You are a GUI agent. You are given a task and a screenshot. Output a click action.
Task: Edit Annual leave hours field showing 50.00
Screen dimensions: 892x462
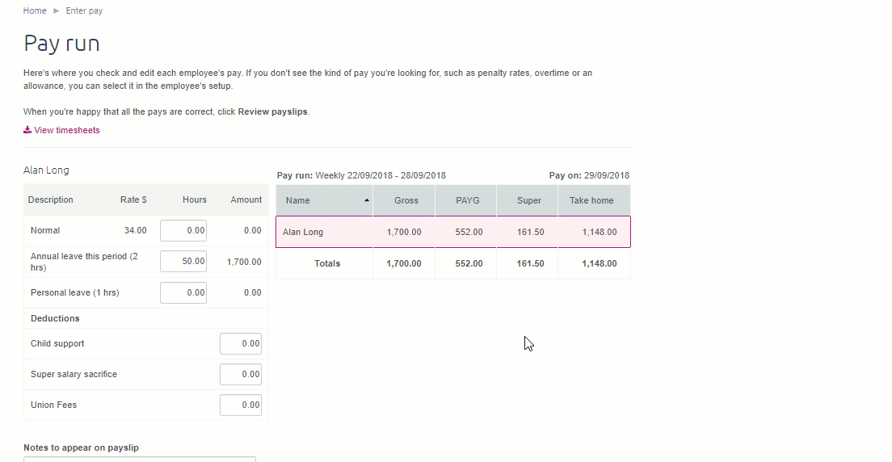point(183,262)
